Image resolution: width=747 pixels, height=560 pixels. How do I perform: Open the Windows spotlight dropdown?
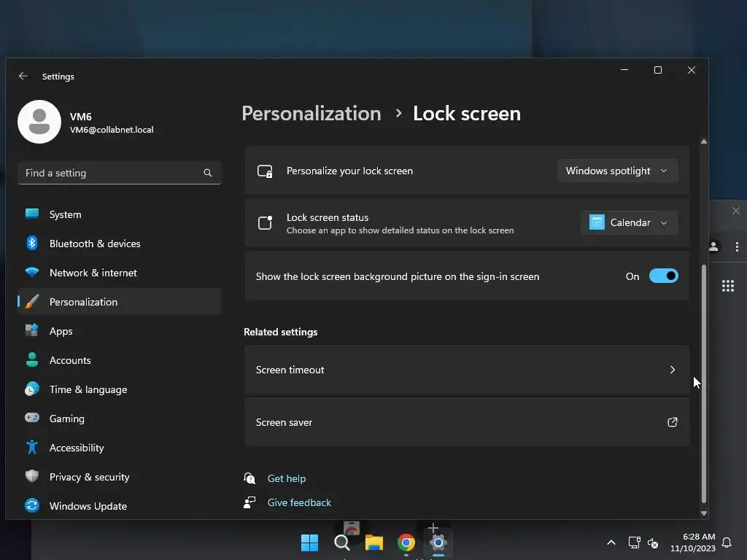pos(617,171)
